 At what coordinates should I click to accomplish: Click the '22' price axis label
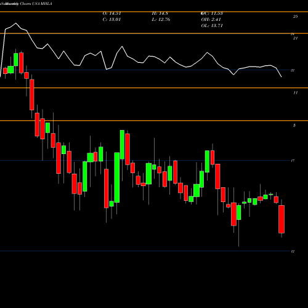tap(293, 70)
